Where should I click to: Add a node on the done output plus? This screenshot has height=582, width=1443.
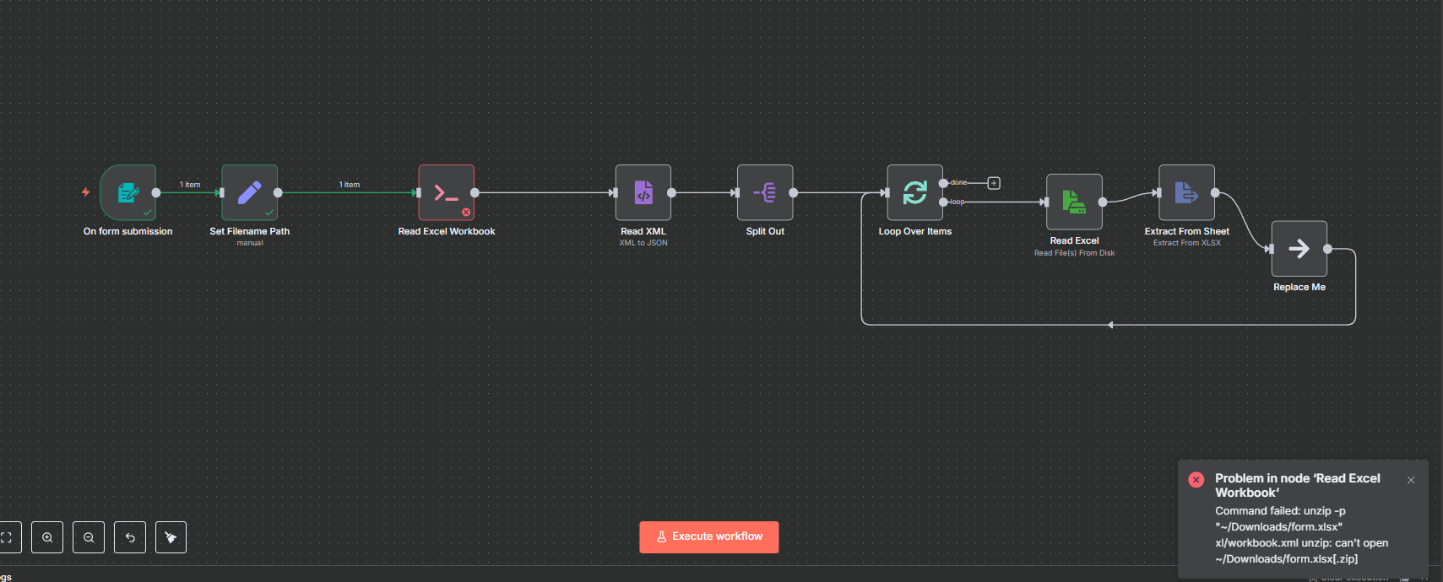click(x=994, y=183)
